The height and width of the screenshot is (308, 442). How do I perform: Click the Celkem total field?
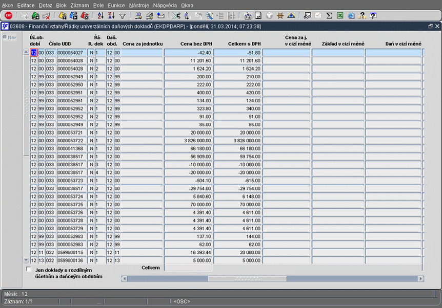[x=188, y=268]
